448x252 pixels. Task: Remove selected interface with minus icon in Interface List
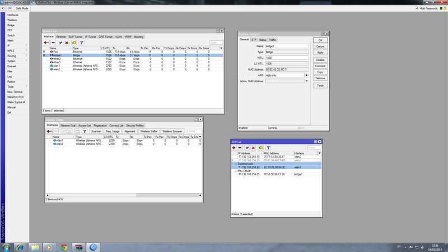(x=53, y=43)
